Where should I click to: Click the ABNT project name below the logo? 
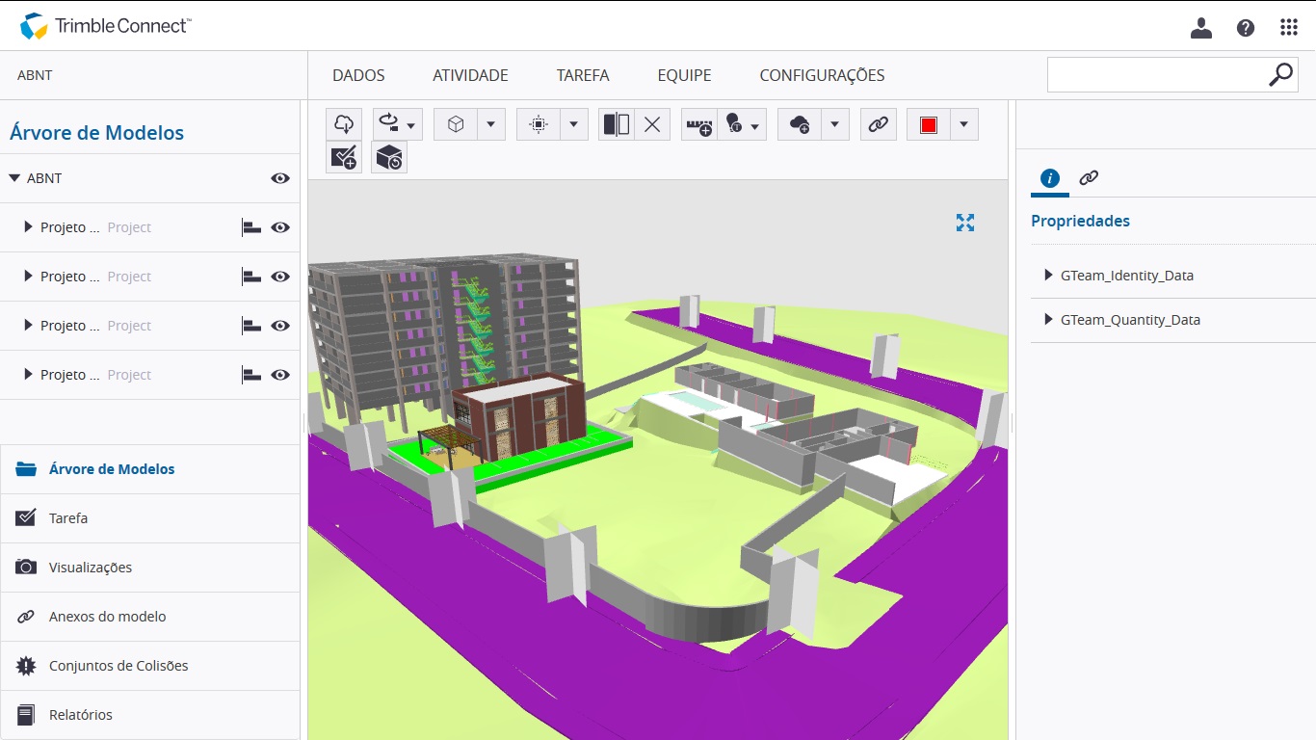35,75
